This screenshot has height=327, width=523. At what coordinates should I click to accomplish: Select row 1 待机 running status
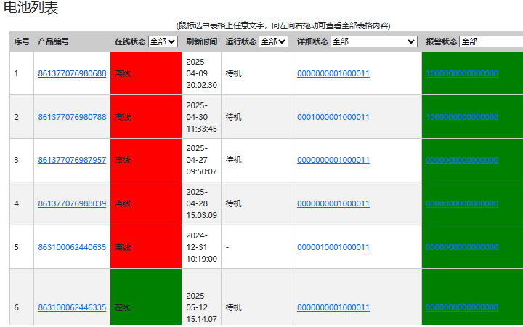233,73
